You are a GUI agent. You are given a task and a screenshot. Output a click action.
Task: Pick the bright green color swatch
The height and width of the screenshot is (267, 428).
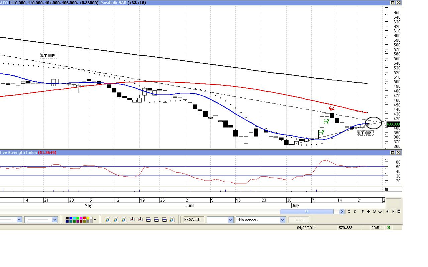pos(78,218)
